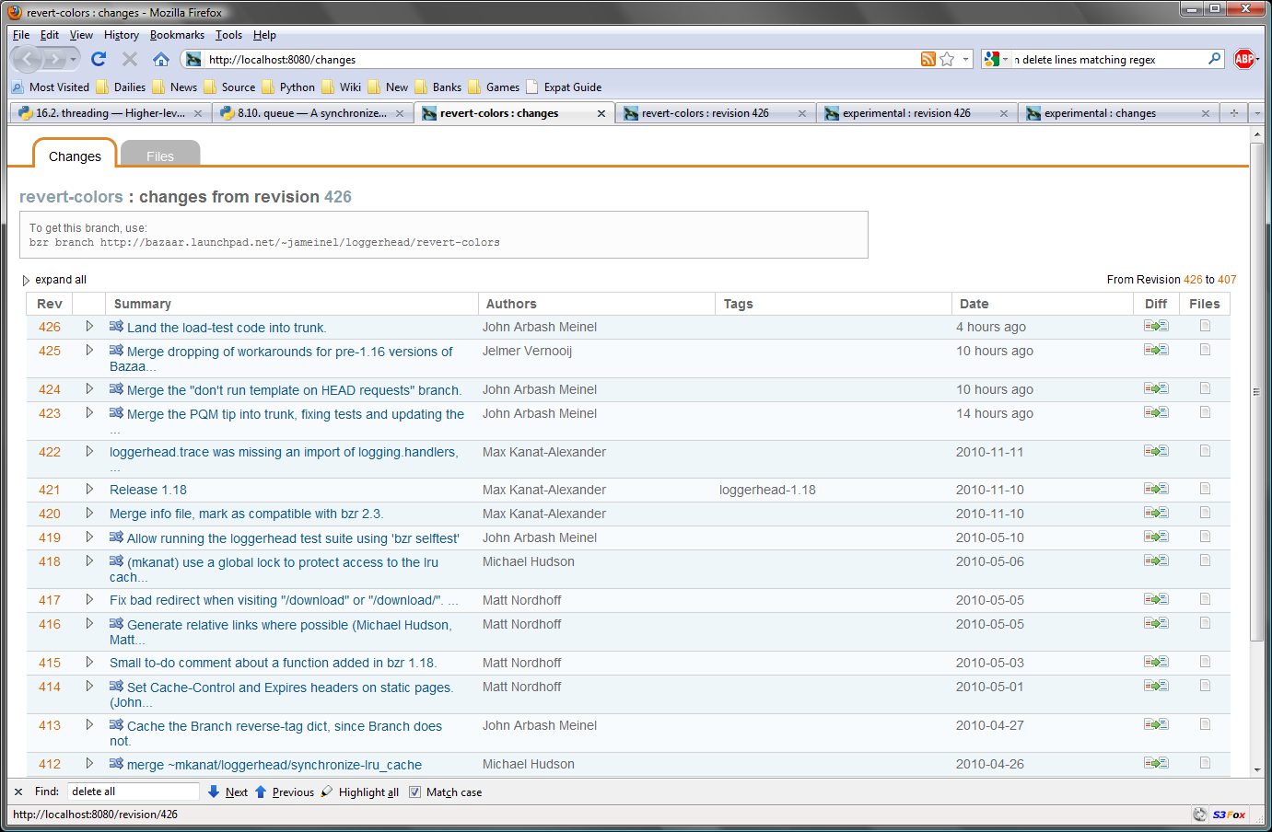Bookmark this page with the star icon
This screenshot has height=832, width=1272.
point(947,59)
